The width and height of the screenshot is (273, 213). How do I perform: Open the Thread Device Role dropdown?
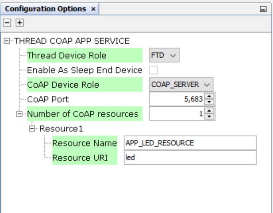(164, 55)
